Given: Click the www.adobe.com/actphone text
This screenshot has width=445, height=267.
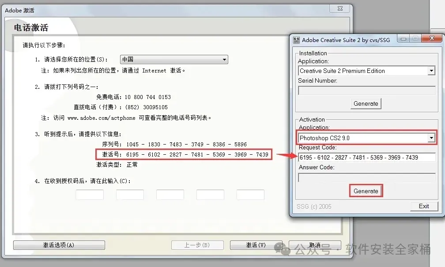Looking at the screenshot, I should (102, 118).
